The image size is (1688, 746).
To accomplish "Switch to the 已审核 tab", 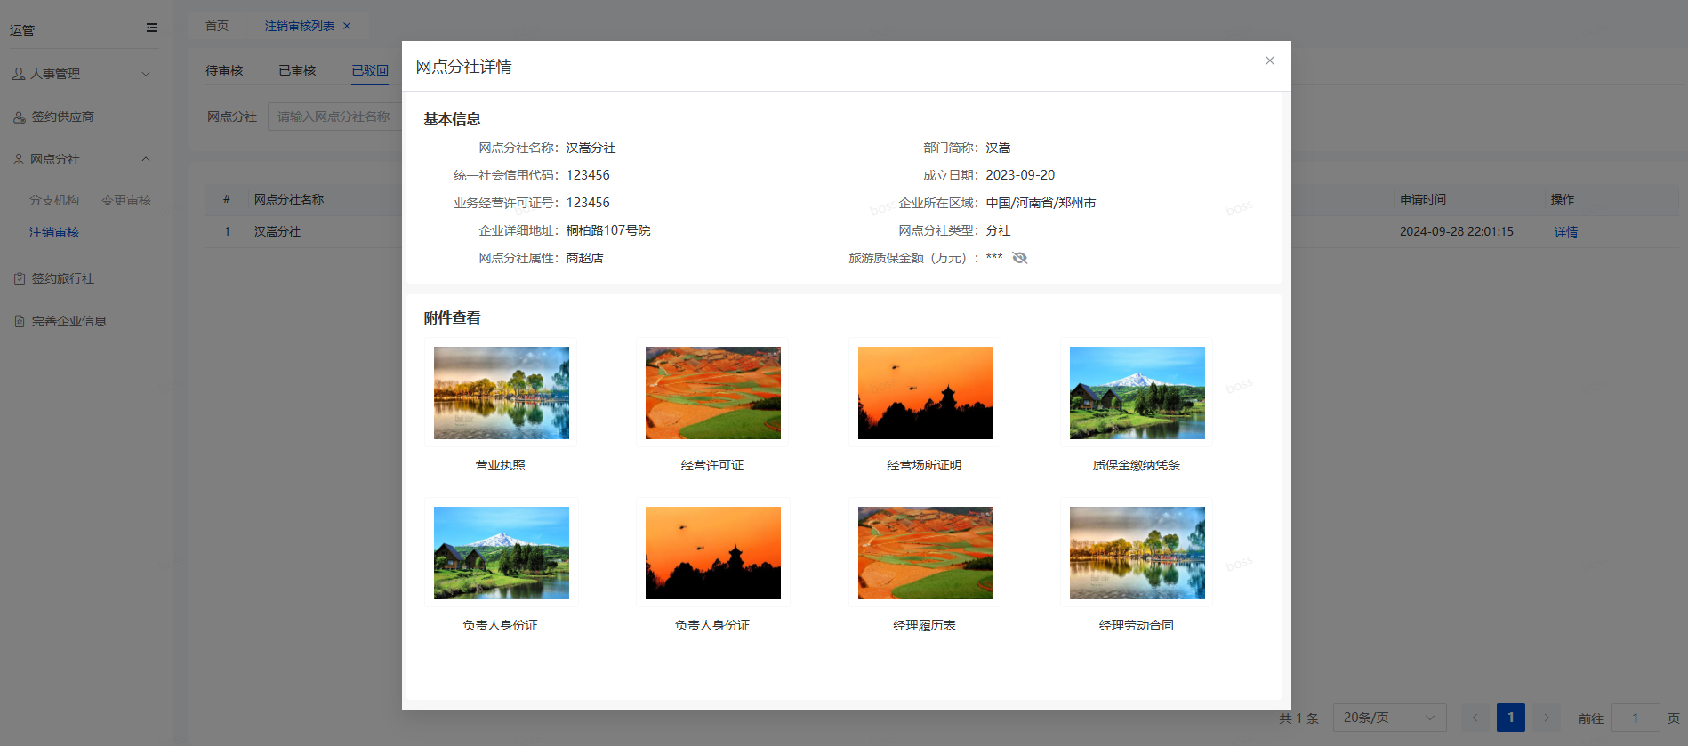I will tap(297, 70).
